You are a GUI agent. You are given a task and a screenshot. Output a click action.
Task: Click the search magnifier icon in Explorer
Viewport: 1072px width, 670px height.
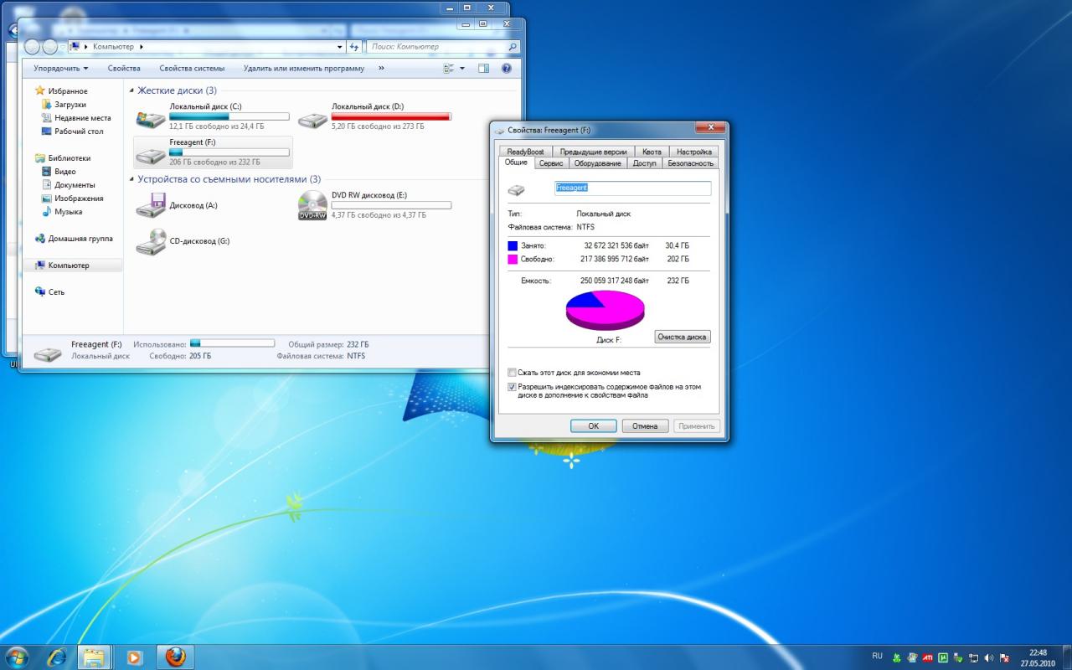[513, 47]
